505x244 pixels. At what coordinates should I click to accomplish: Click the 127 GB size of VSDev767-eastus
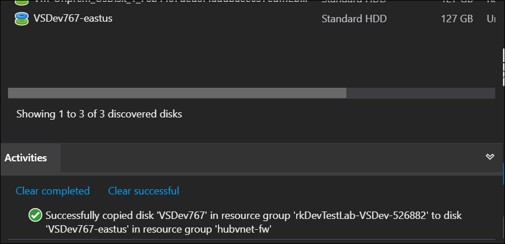coord(457,19)
